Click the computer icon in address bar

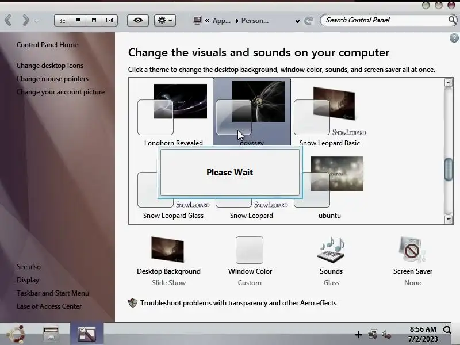tap(197, 20)
